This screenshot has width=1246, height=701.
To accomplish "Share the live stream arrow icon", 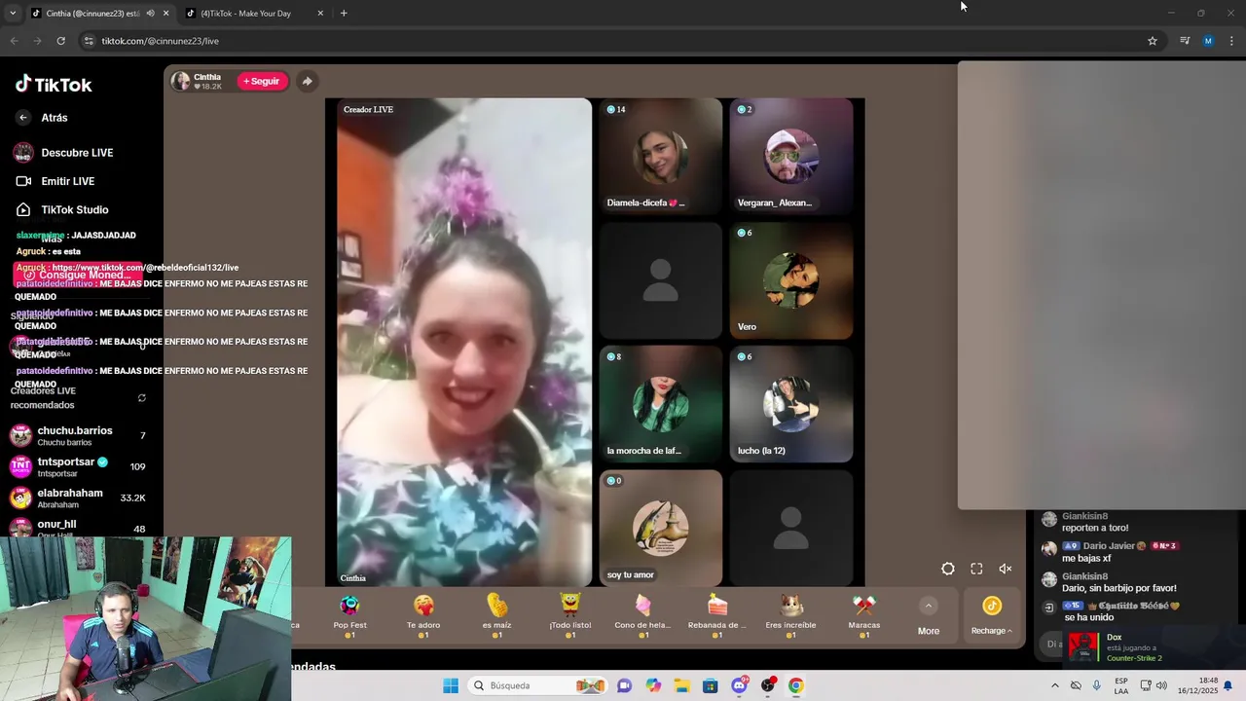I will pyautogui.click(x=307, y=82).
